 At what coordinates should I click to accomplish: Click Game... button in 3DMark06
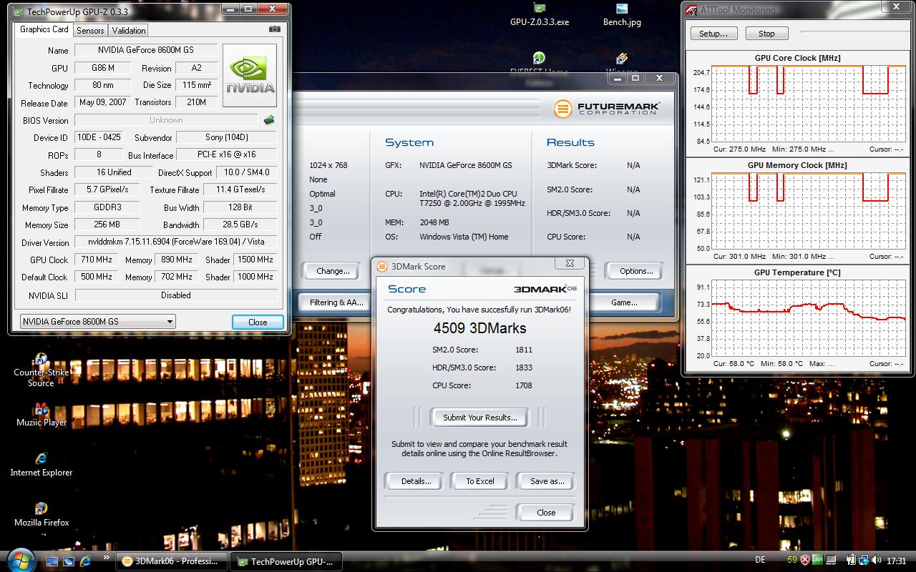coord(624,302)
